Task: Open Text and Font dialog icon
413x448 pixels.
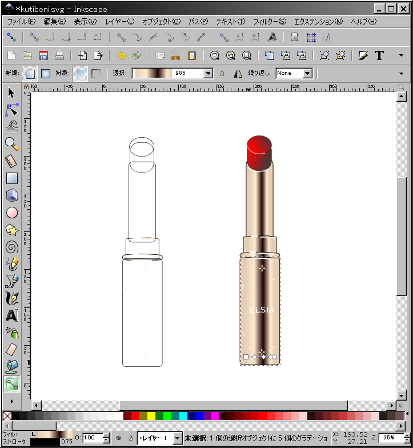Action: point(379,55)
